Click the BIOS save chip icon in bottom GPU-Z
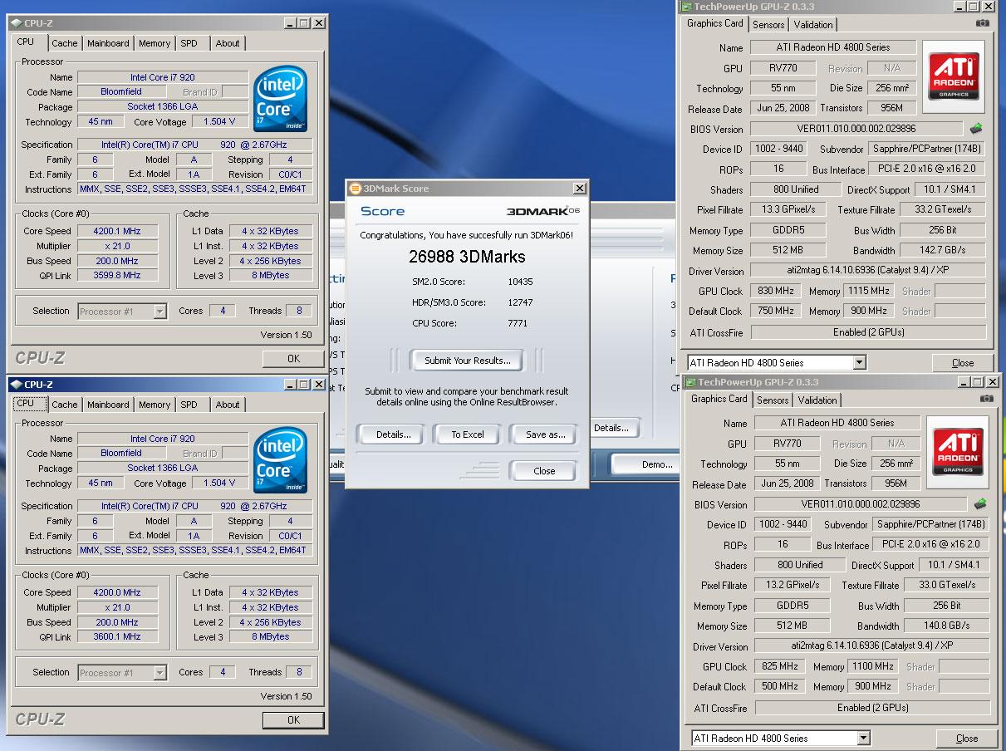Image resolution: width=1006 pixels, height=751 pixels. [x=980, y=503]
